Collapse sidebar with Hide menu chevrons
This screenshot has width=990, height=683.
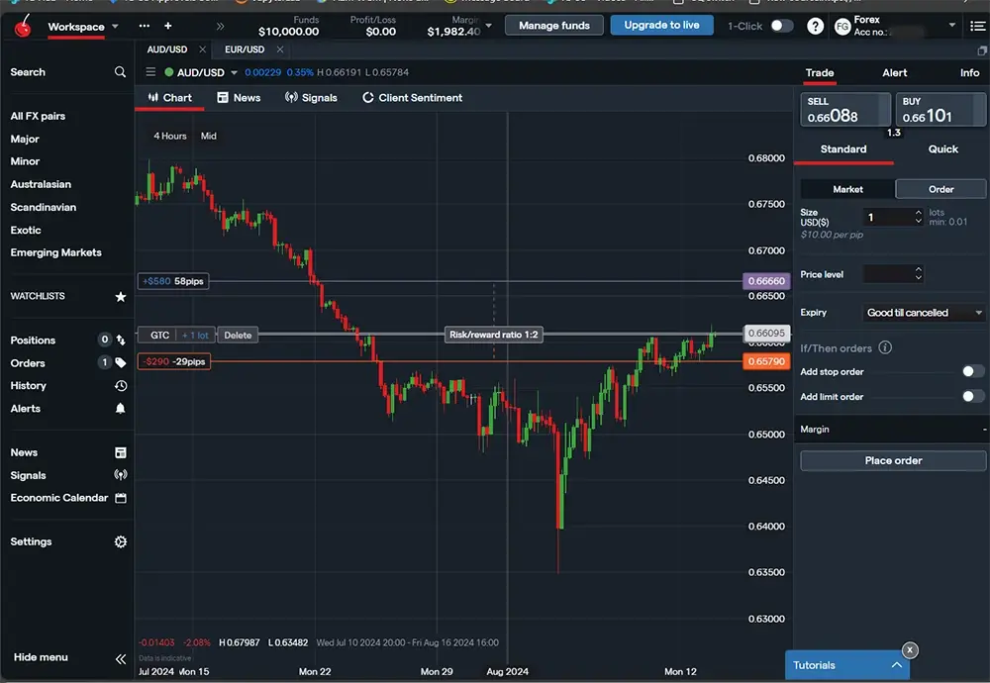121,658
